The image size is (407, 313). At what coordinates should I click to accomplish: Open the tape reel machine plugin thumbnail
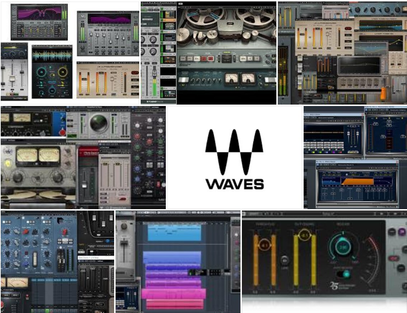tap(209, 53)
